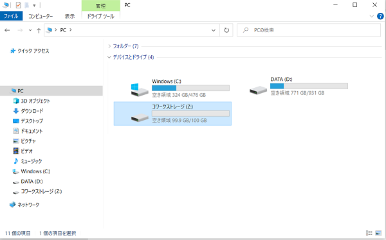
Task: Select DATA (D:) in the navigation pane
Action: 32,182
